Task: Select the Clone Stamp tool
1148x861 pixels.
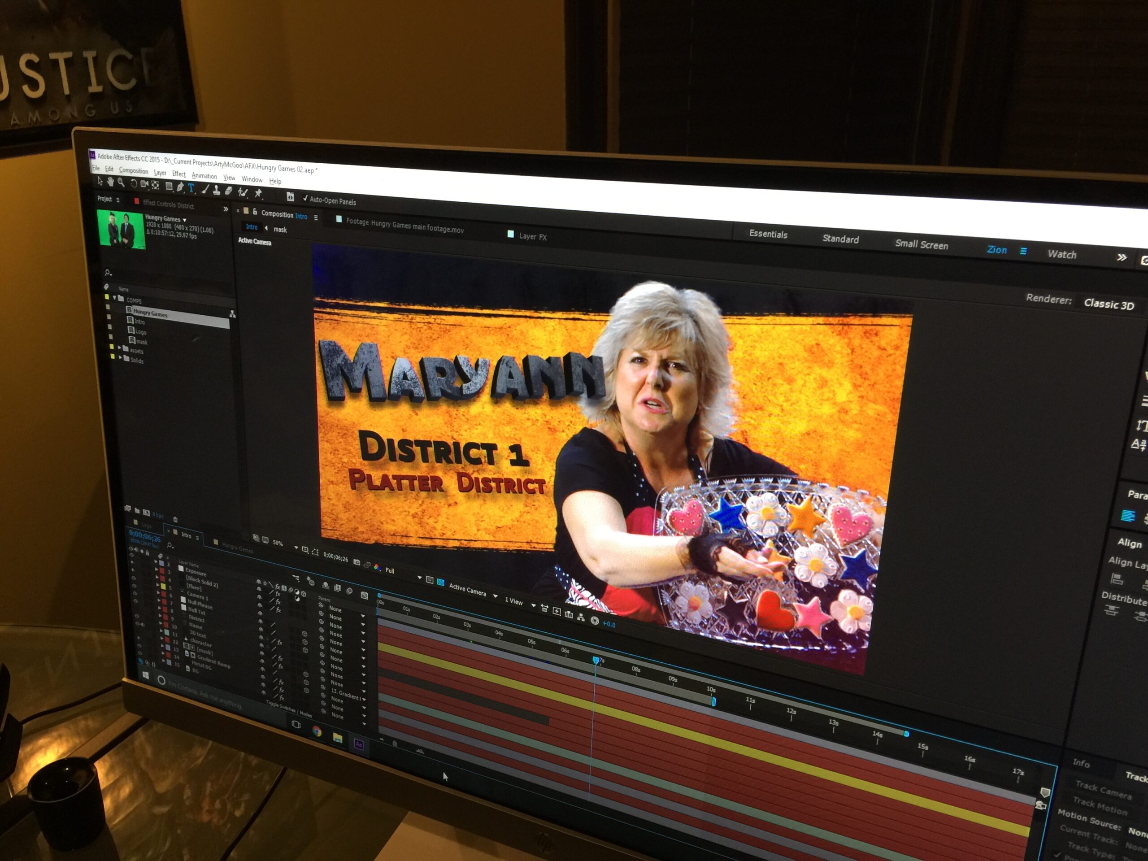Action: point(217,191)
